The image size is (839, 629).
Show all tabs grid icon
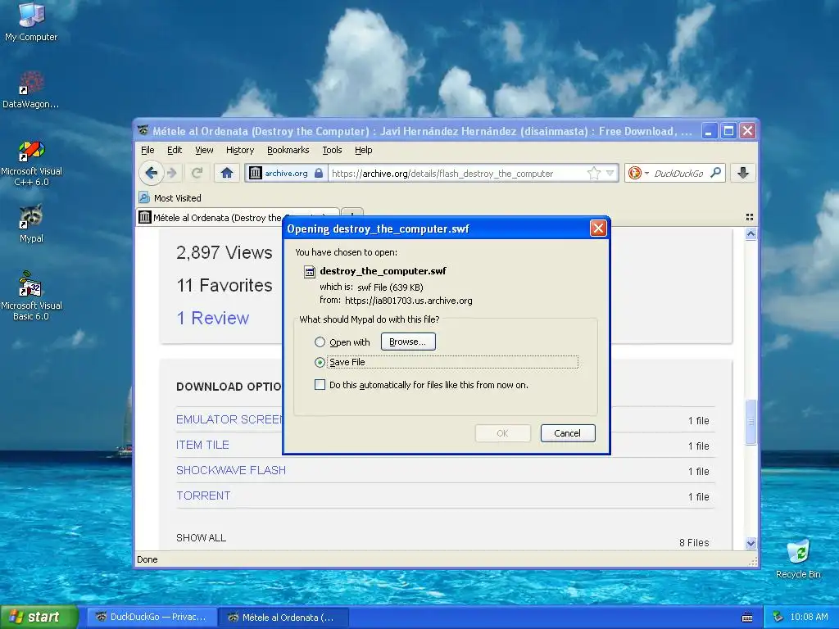click(749, 217)
